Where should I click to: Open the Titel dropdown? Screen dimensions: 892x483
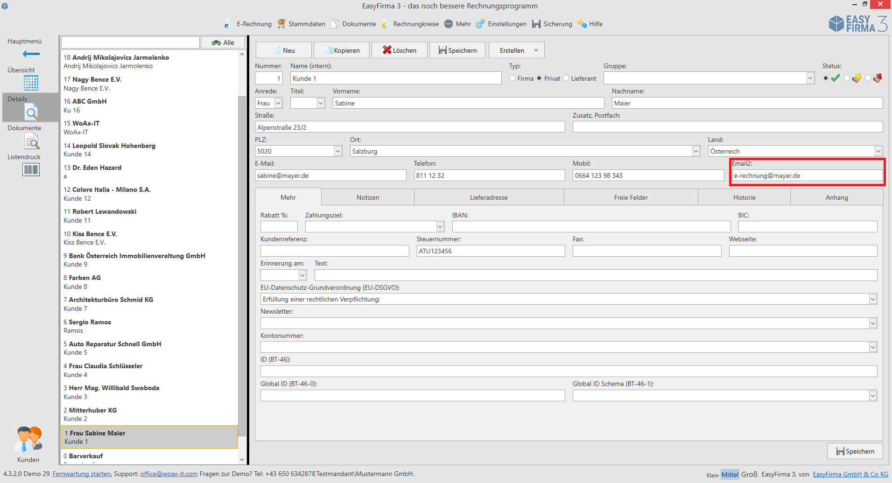coord(321,103)
